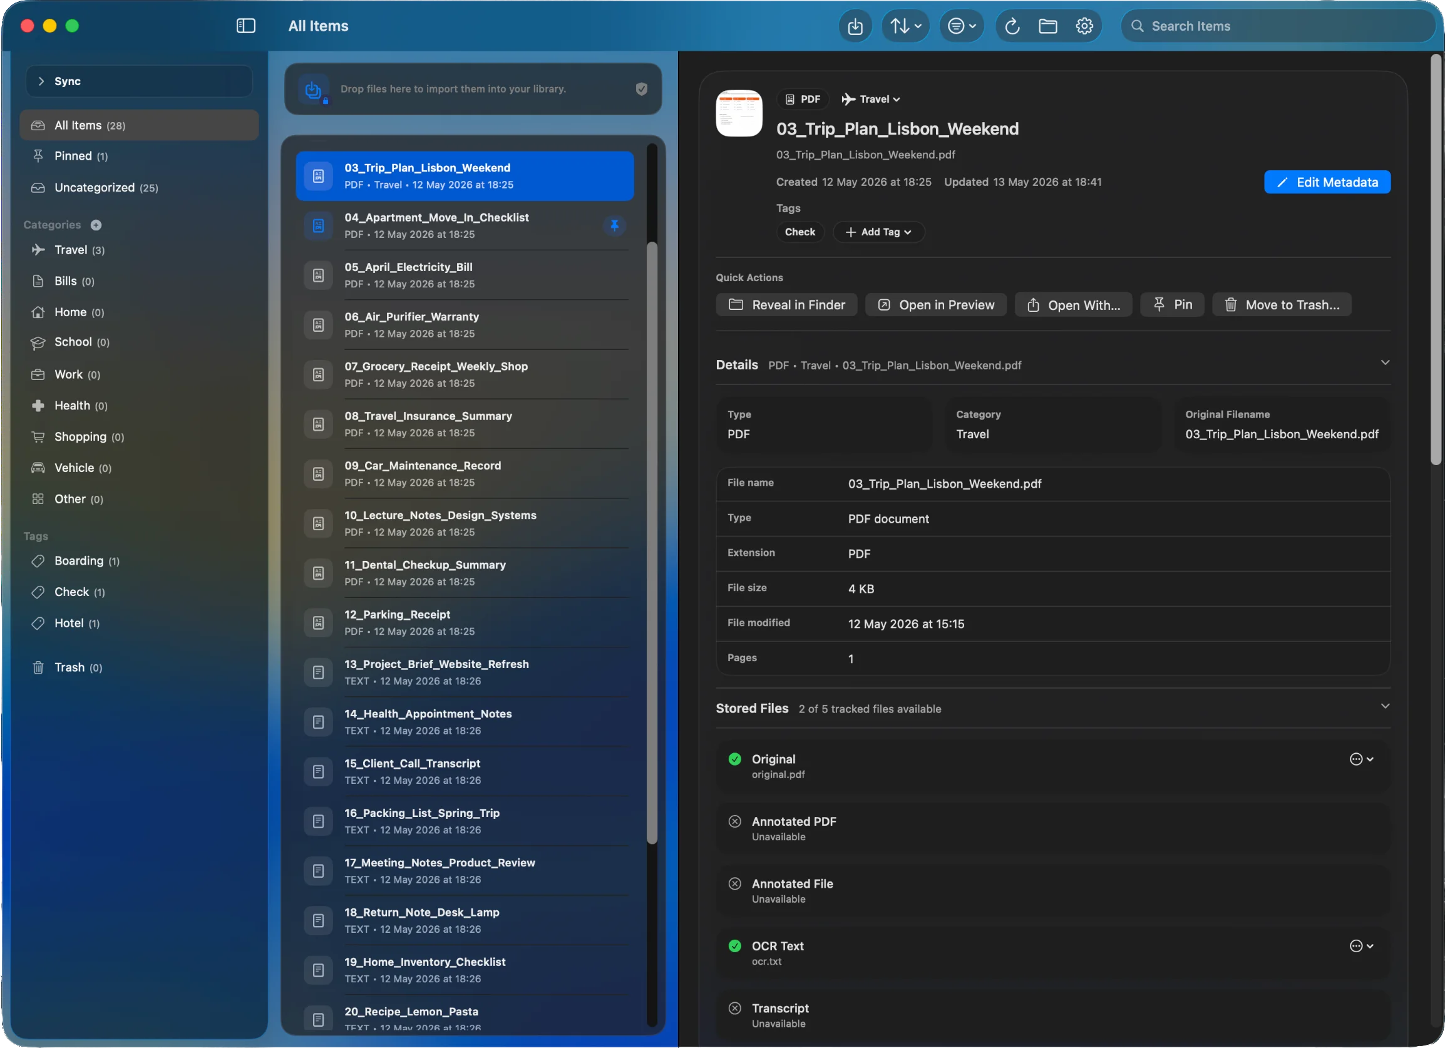Image resolution: width=1445 pixels, height=1048 pixels.
Task: Click text icon of 17_Meeting_Notes_Product_Review
Action: coord(319,871)
